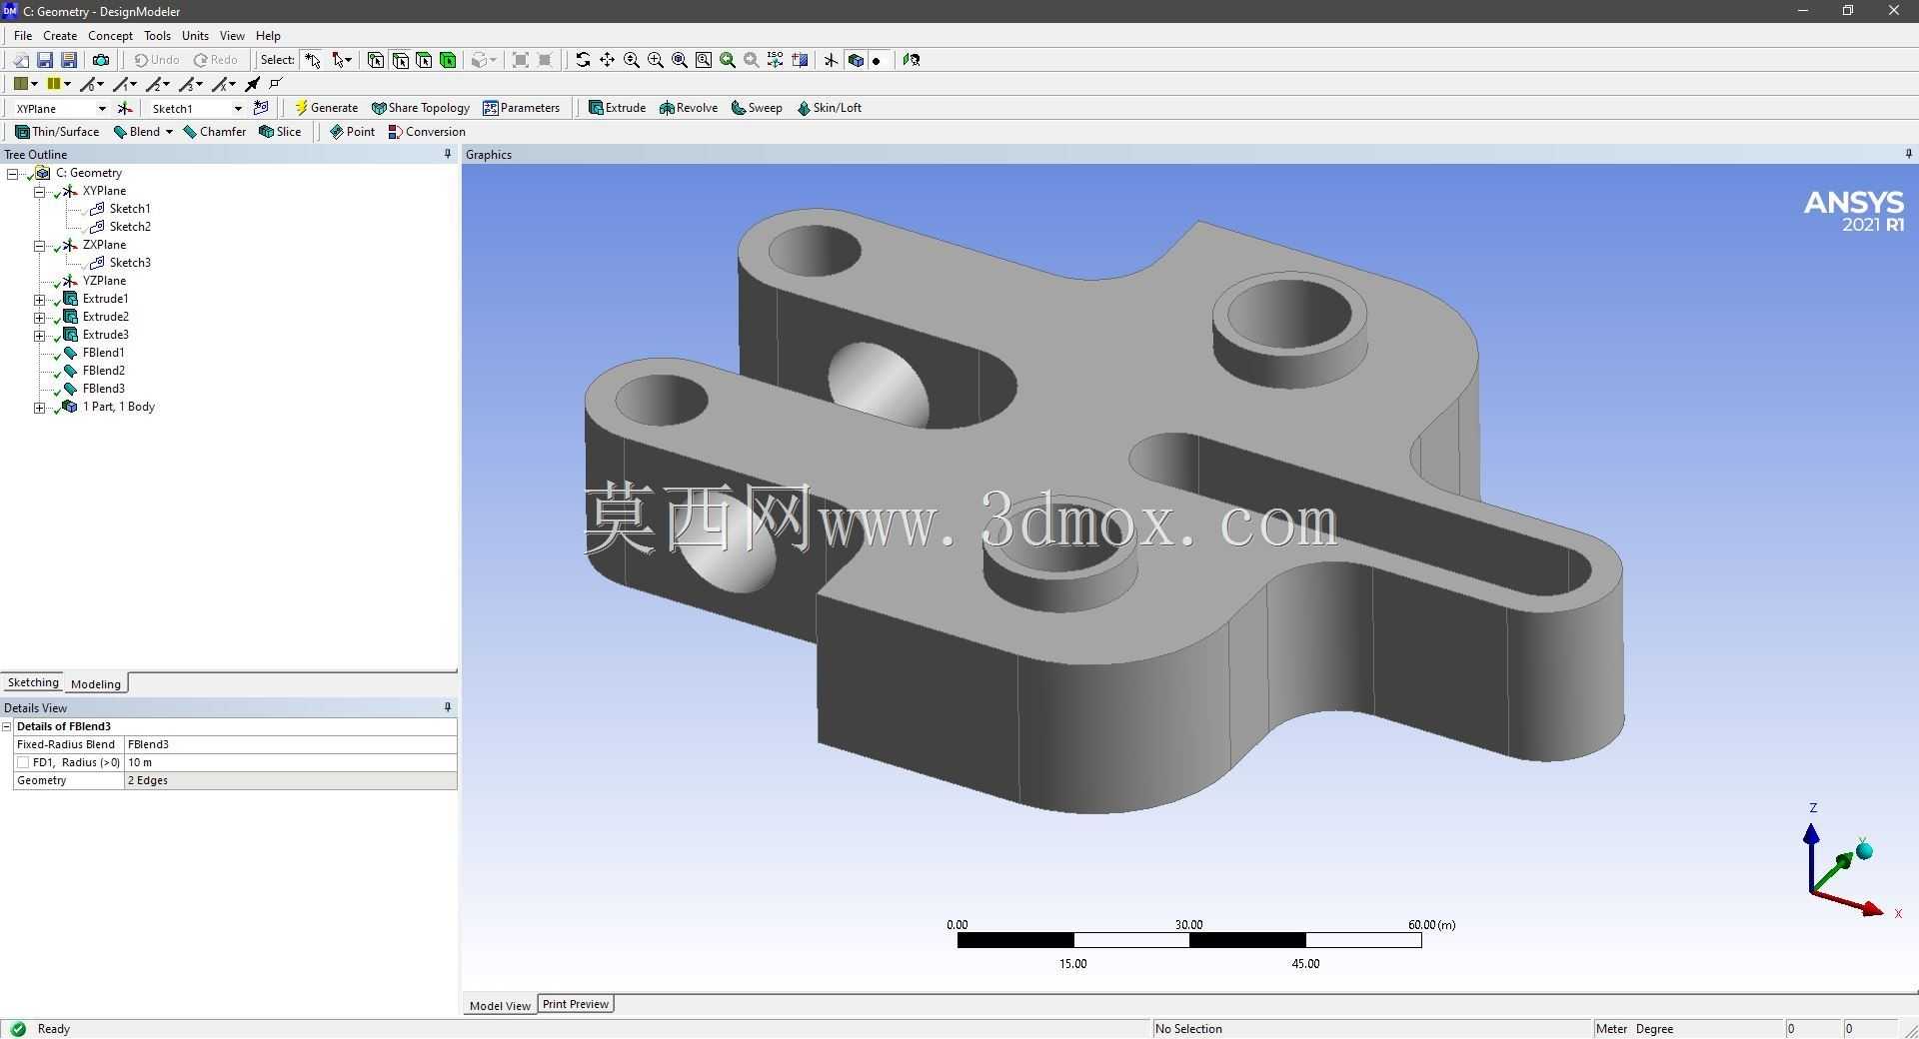
Task: Pin the Tree Outline panel
Action: 448,154
